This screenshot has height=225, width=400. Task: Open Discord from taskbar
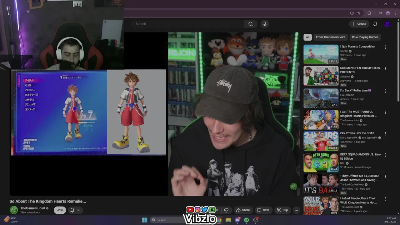click(237, 220)
